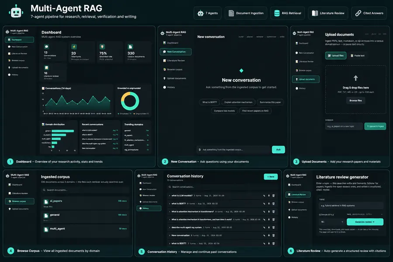Open the Citation style dropdown
Image resolution: width=393 pixels, height=262 pixels.
click(x=365, y=214)
